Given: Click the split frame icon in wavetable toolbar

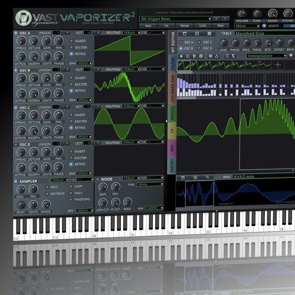Looking at the screenshot, I should [x=211, y=56].
